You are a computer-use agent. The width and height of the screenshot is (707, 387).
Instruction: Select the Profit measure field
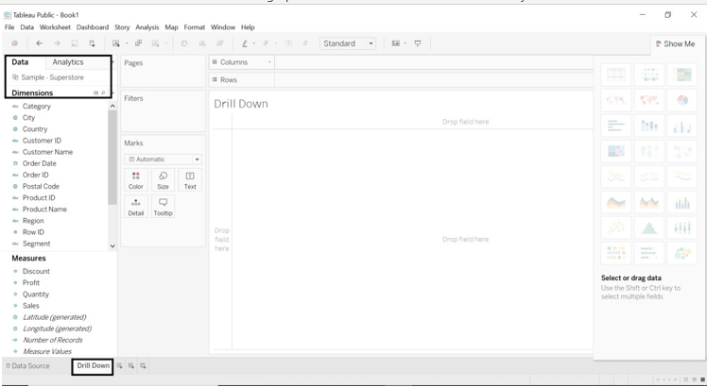pos(31,283)
